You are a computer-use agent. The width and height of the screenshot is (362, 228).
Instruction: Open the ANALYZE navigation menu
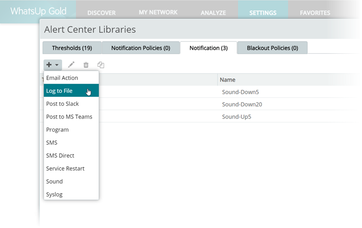213,13
